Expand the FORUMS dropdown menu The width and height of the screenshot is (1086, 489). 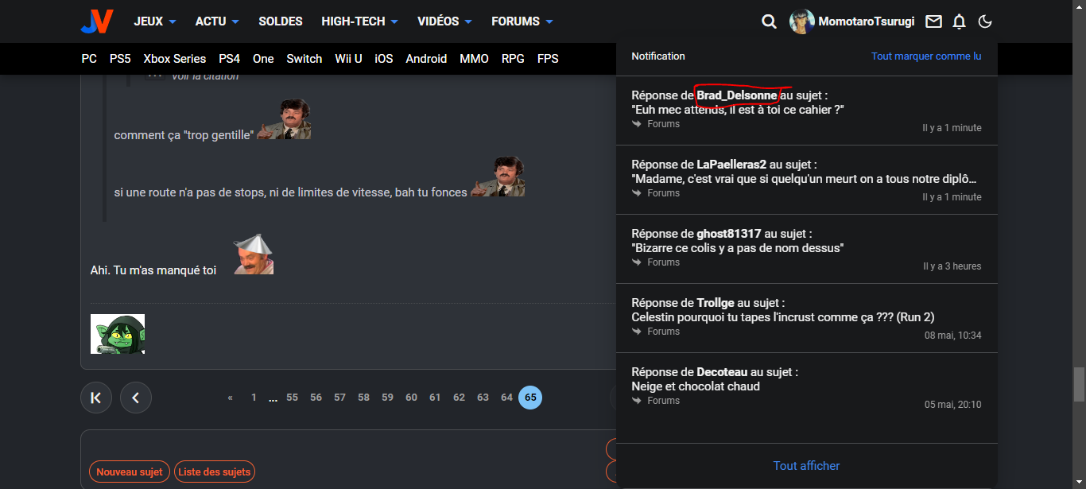point(522,21)
